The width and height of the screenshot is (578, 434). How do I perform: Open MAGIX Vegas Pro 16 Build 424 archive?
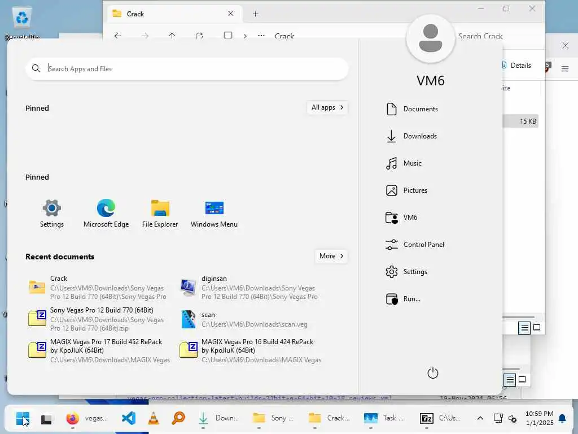coord(251,350)
